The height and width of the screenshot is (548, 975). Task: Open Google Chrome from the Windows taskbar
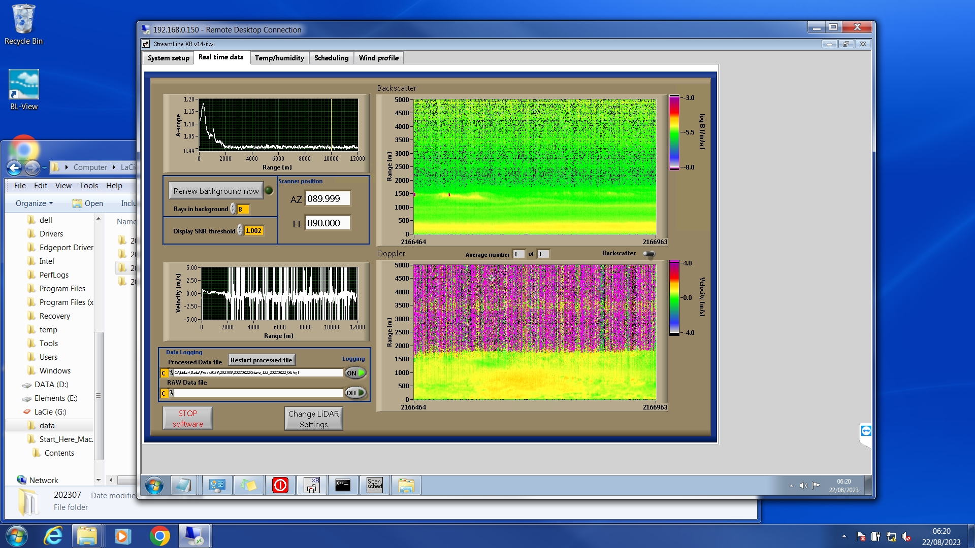pos(159,536)
